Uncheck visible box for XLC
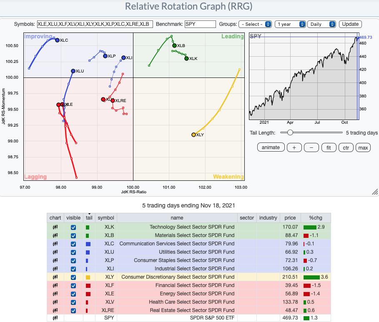Viewport: 379px width, 322px height. (x=73, y=244)
